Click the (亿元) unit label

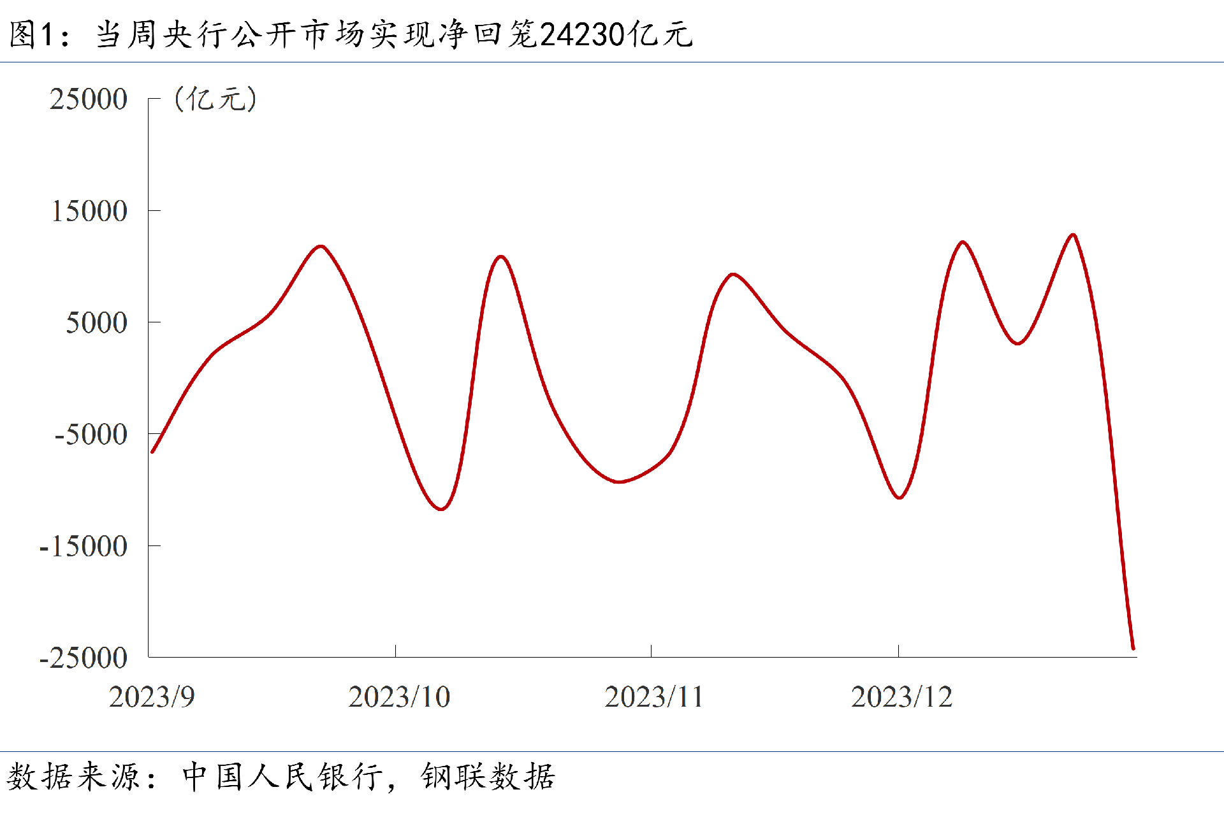tap(215, 99)
